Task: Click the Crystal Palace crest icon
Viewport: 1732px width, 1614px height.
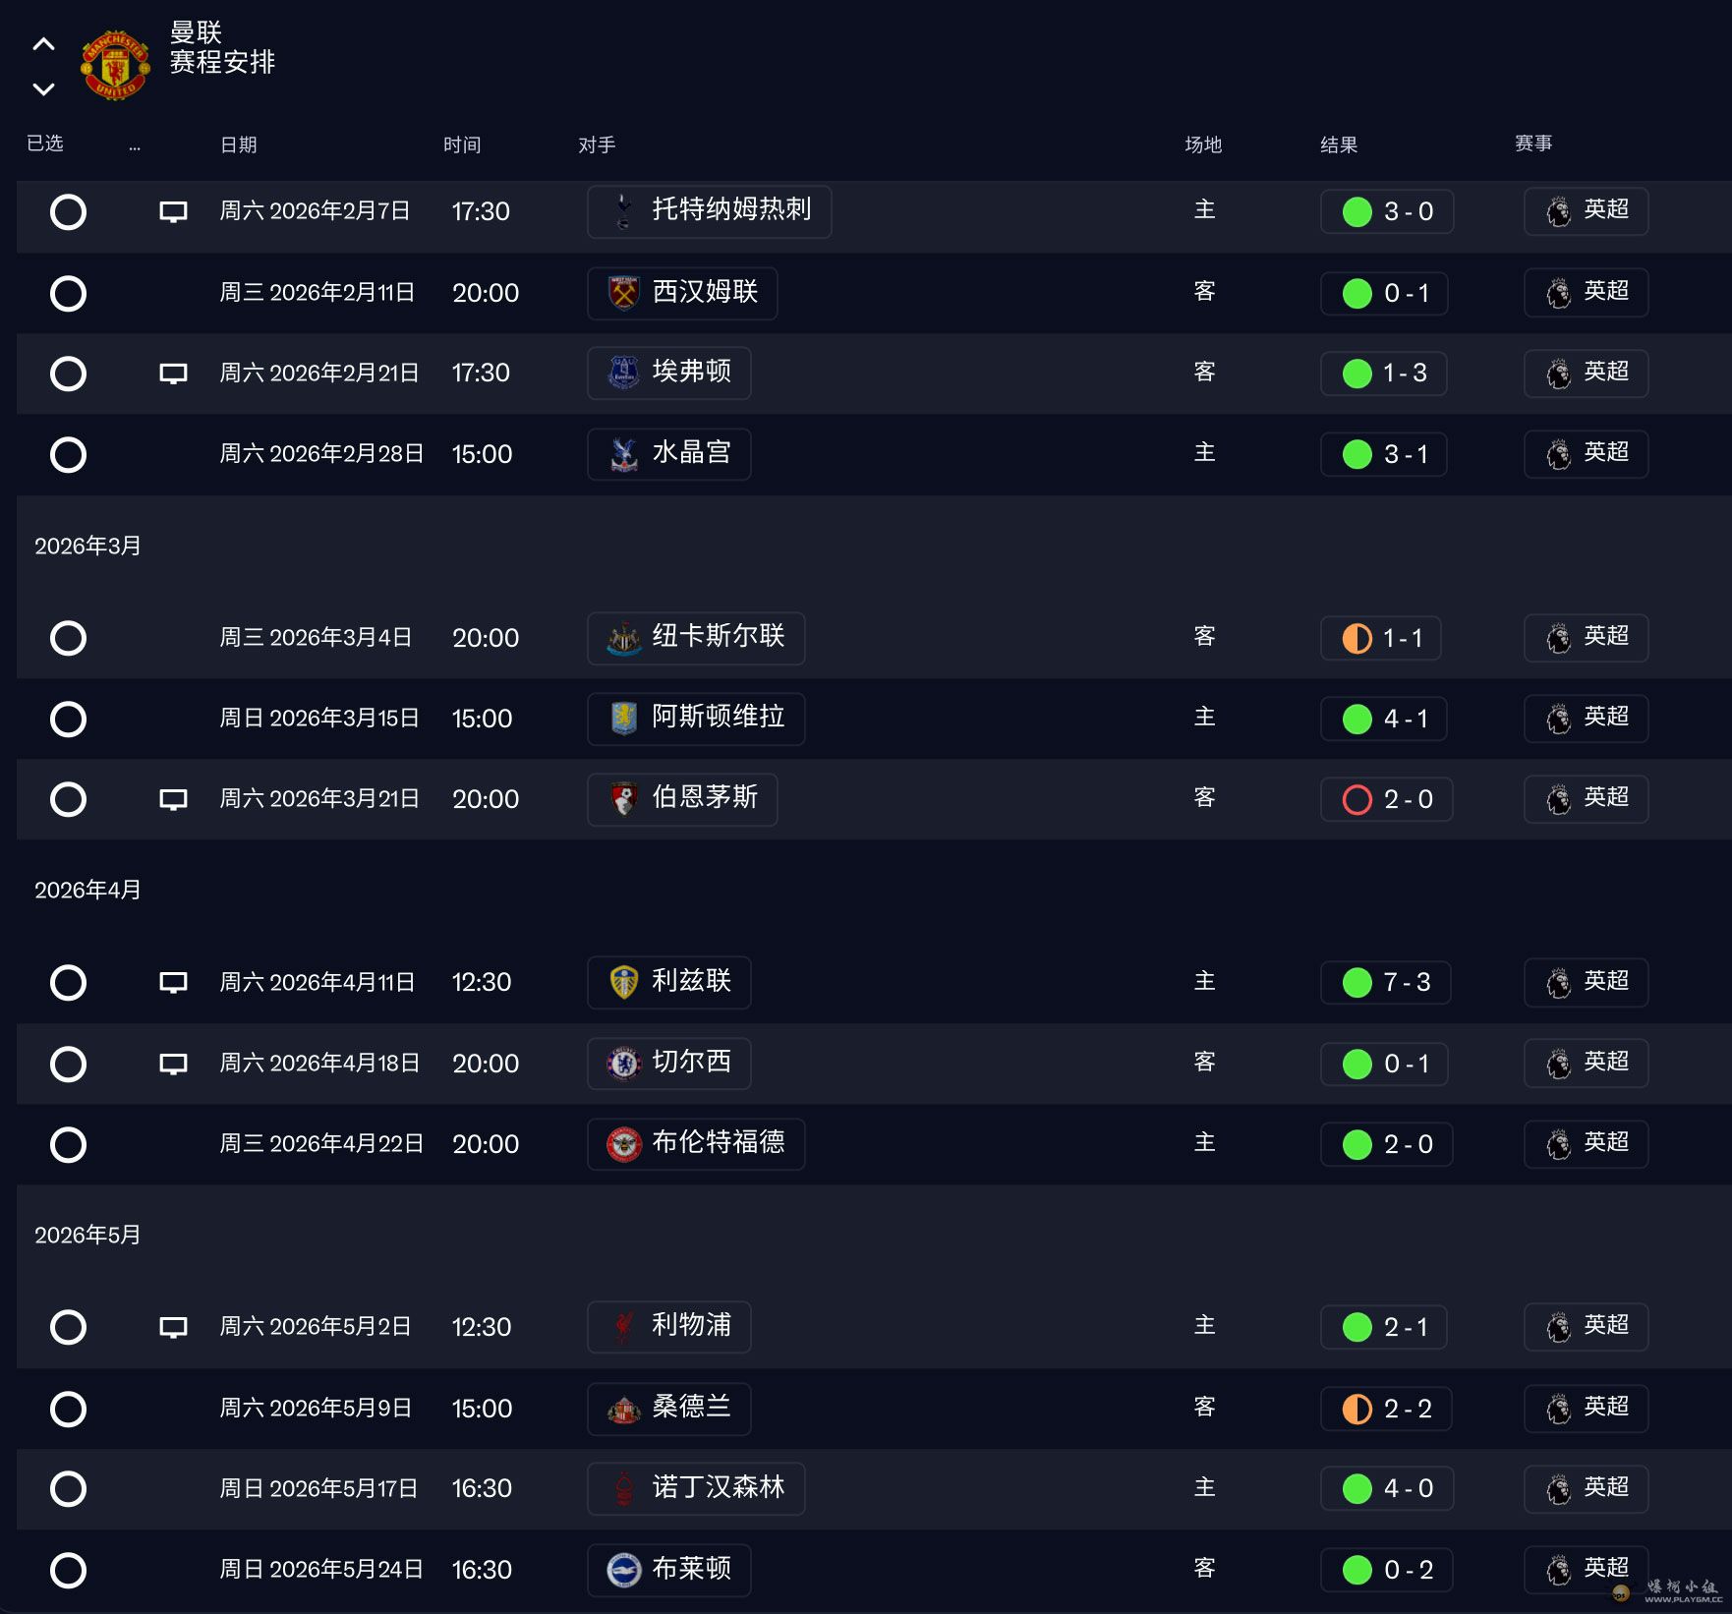Action: (623, 454)
